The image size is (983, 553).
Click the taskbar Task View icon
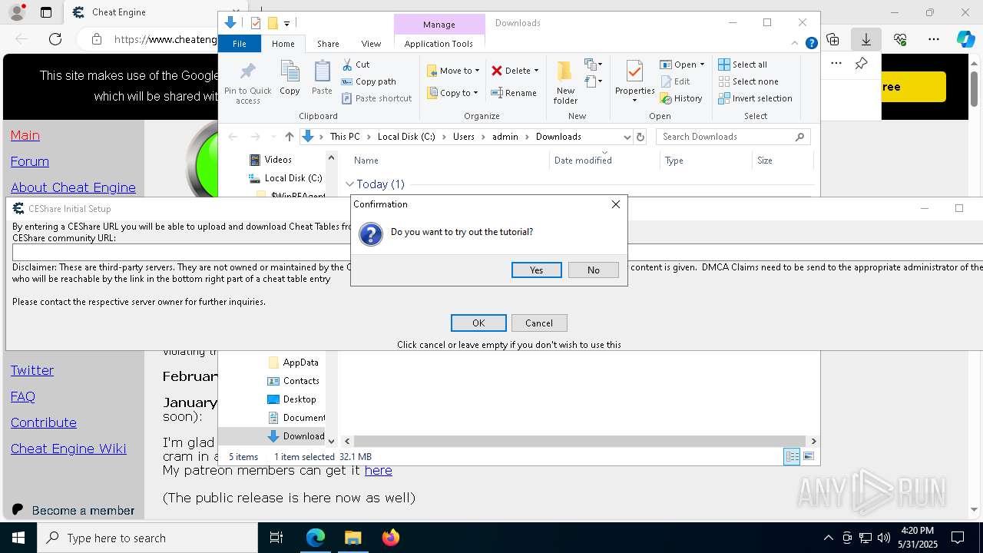276,538
